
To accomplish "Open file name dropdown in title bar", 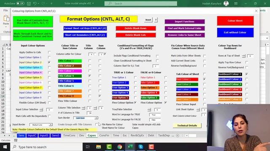I will 93,3.
